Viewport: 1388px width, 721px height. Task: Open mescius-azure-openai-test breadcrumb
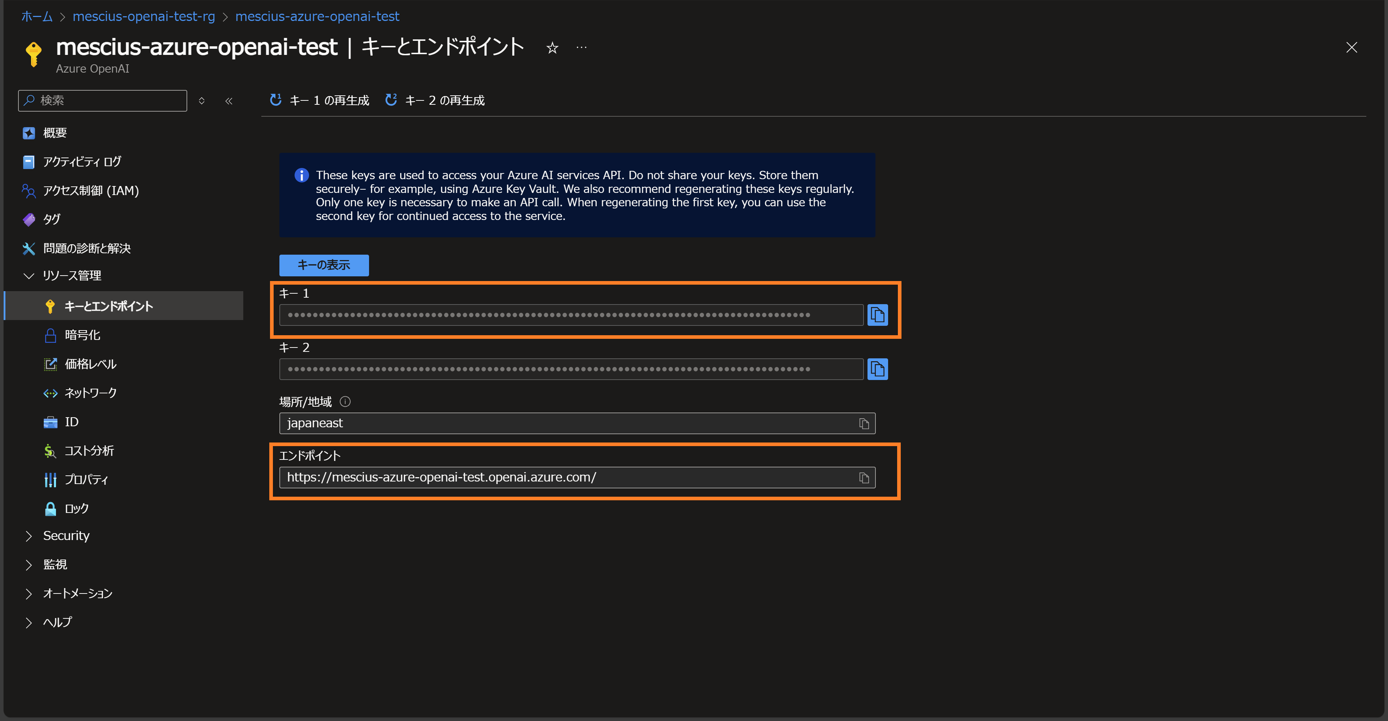pos(317,17)
